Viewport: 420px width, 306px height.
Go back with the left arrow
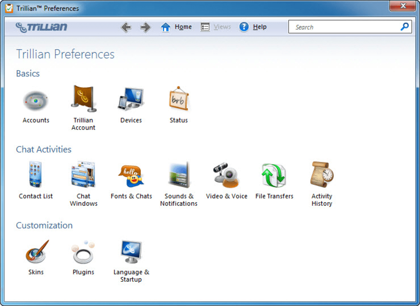click(x=126, y=27)
